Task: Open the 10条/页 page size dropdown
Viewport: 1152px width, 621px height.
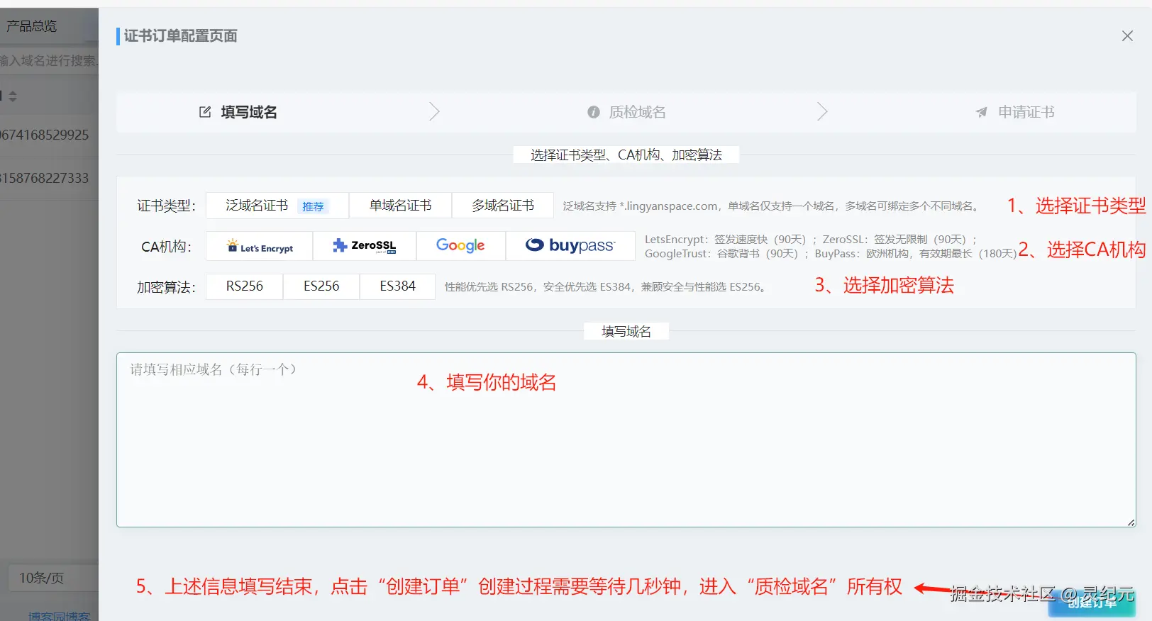Action: pos(53,578)
